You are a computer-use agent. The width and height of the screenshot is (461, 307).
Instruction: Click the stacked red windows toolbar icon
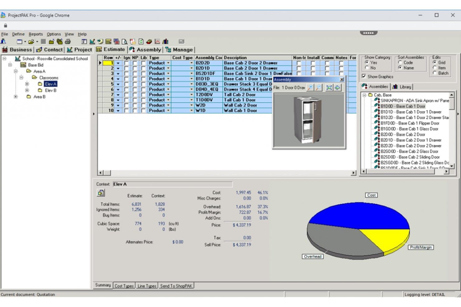(116, 41)
